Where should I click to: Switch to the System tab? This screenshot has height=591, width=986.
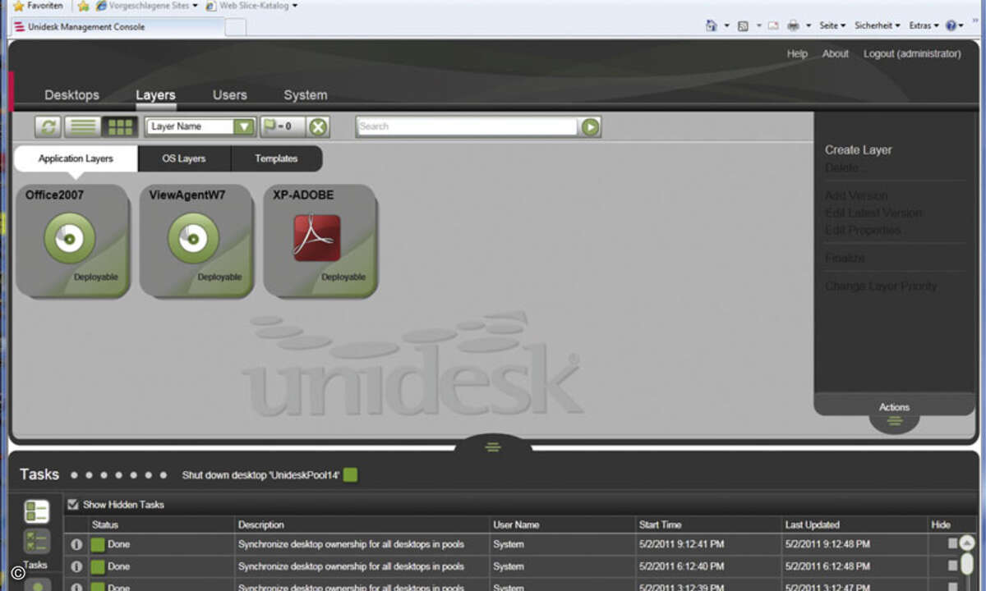(306, 95)
